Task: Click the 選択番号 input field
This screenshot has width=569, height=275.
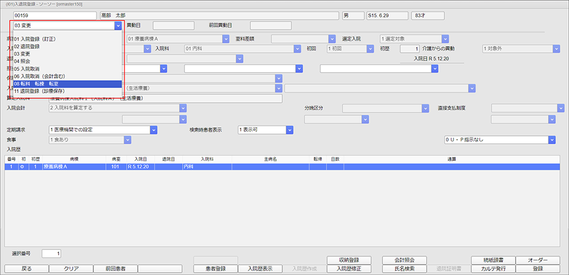Action: (x=53, y=253)
